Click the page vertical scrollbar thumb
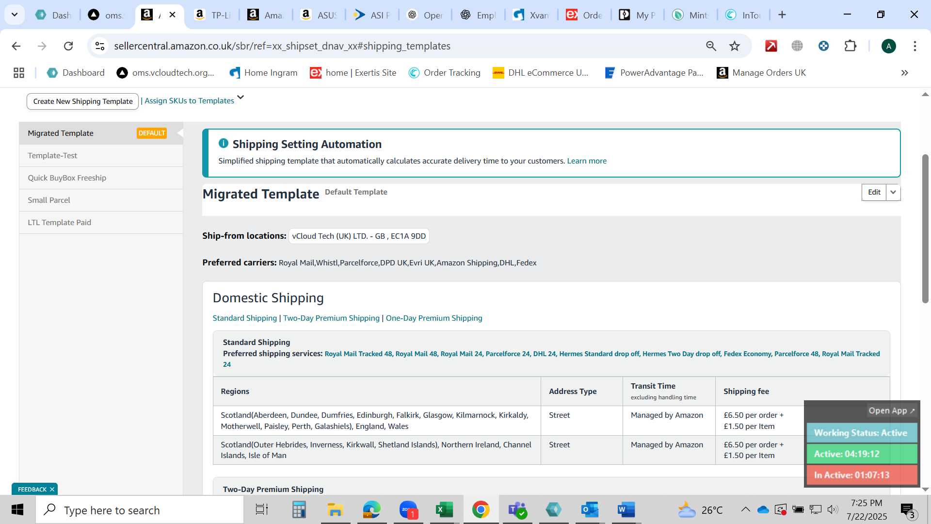 click(925, 228)
